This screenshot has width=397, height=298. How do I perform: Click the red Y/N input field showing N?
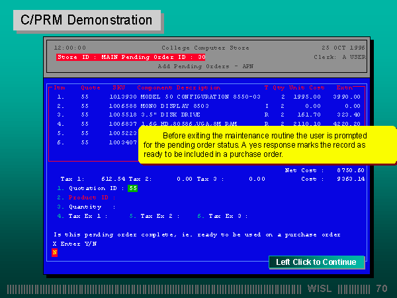click(55, 252)
